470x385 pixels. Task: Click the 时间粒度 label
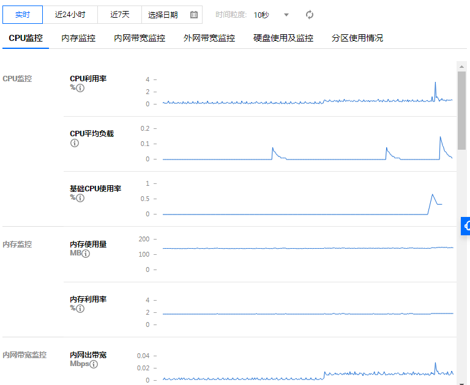tap(231, 15)
